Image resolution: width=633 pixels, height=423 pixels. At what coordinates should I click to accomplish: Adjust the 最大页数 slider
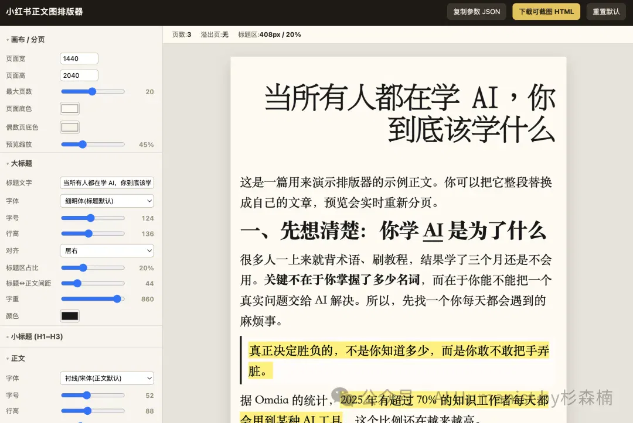93,91
